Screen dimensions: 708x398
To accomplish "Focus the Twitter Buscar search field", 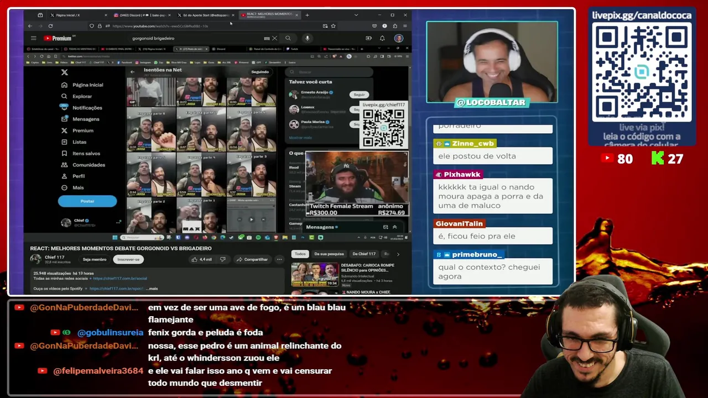I will pos(329,72).
